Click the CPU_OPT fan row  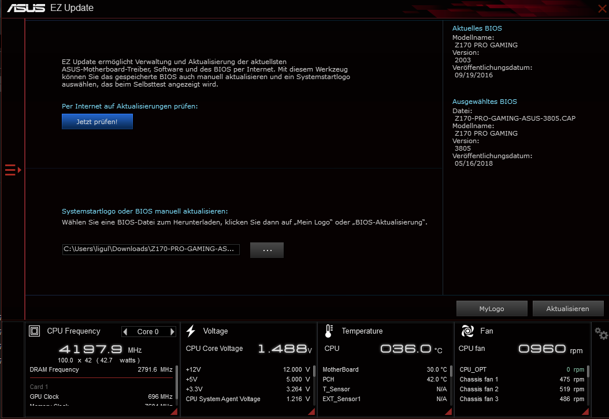coord(522,370)
